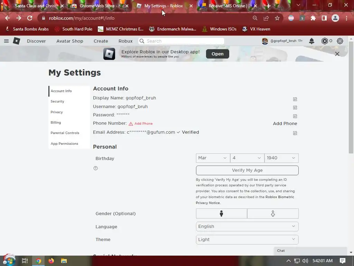
Task: Open the Robux balance icon
Action: point(324,41)
